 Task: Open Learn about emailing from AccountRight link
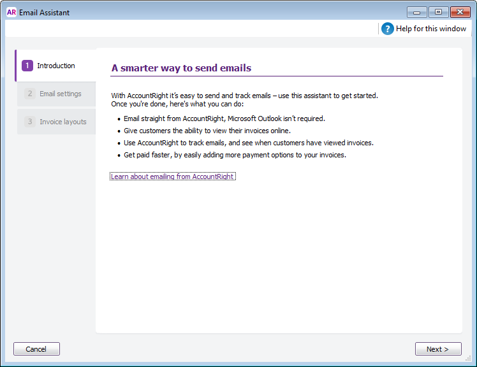pos(173,176)
